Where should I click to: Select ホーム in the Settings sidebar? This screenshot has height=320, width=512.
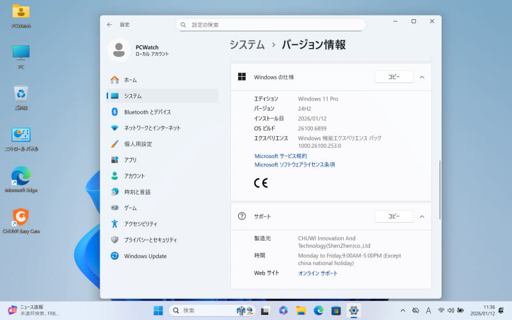163,80
